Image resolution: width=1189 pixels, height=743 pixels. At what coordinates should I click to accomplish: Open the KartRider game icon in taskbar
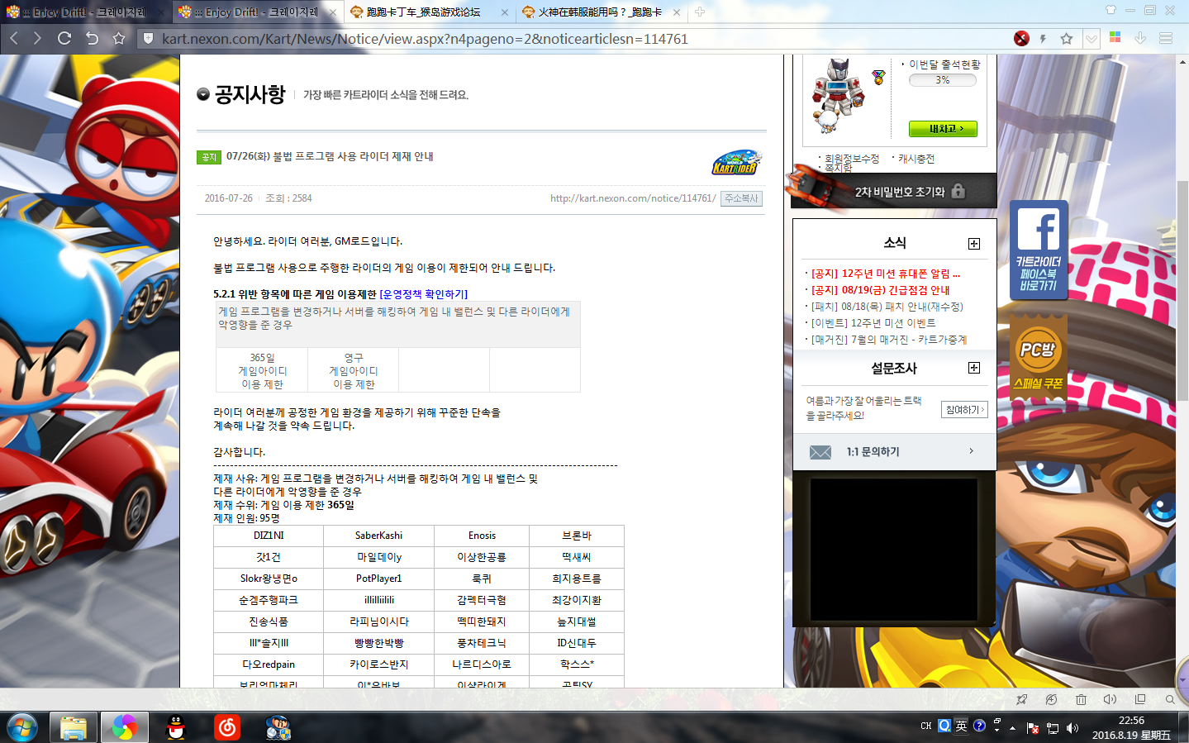(278, 727)
